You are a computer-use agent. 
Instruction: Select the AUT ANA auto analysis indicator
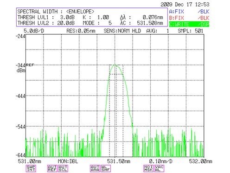coord(95,168)
